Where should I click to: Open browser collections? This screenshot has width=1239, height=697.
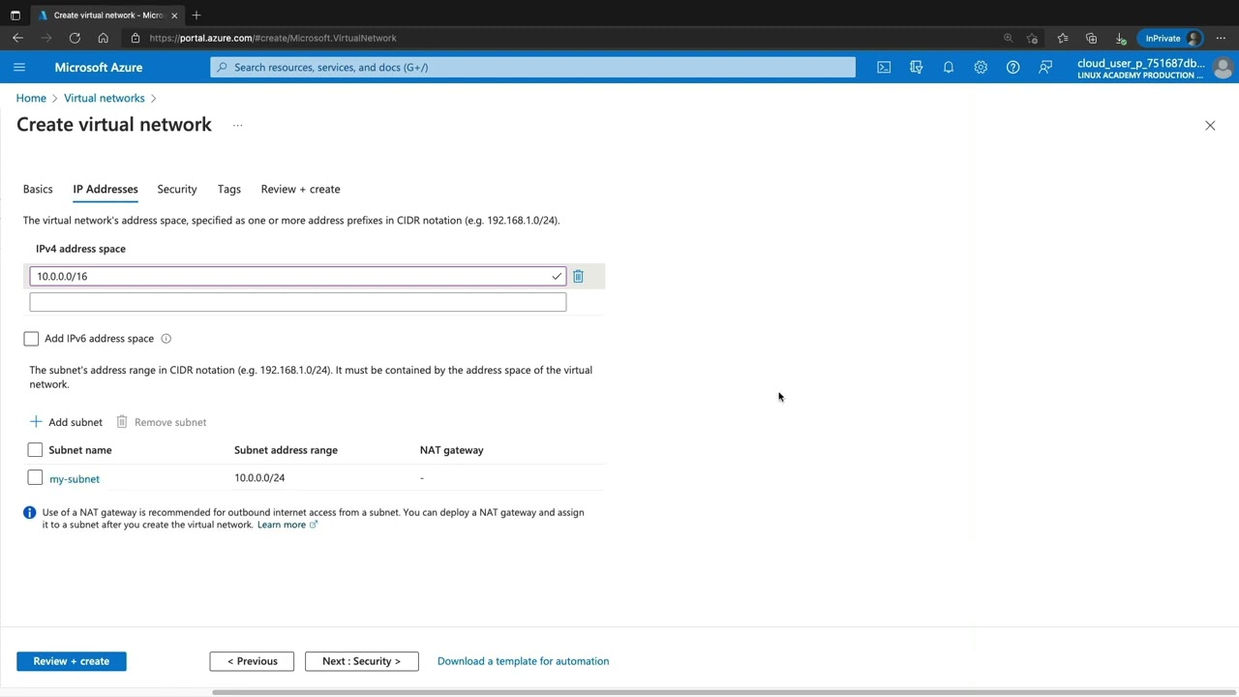(x=1091, y=38)
